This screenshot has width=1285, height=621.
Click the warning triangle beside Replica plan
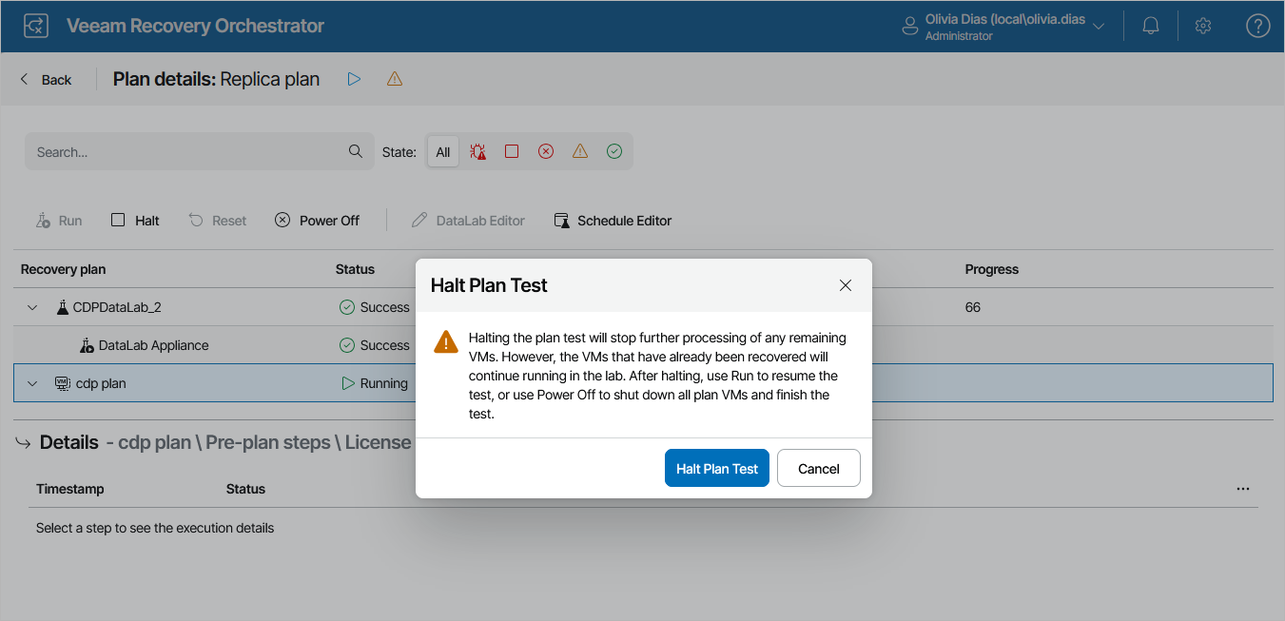pyautogui.click(x=394, y=79)
